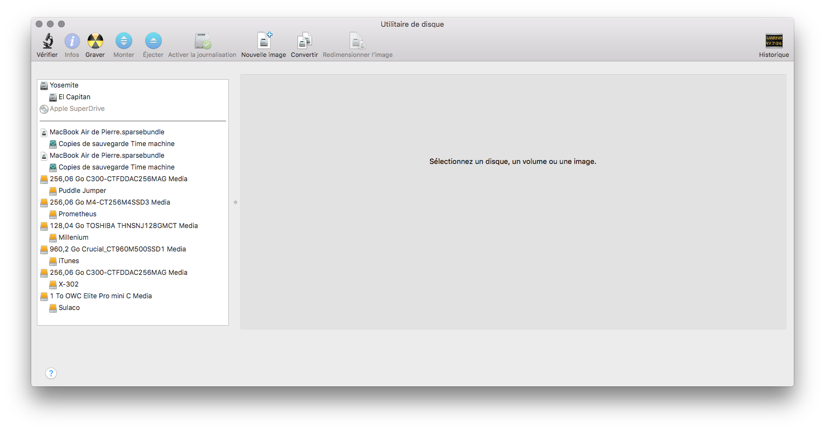This screenshot has width=825, height=431.
Task: Click the Éjecter eject icon
Action: [x=153, y=41]
